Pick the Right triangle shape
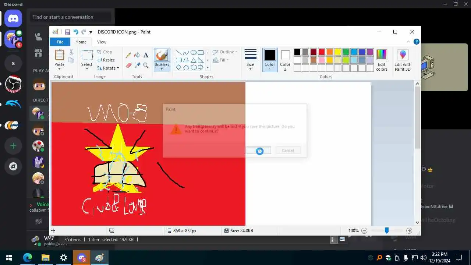 click(x=201, y=60)
